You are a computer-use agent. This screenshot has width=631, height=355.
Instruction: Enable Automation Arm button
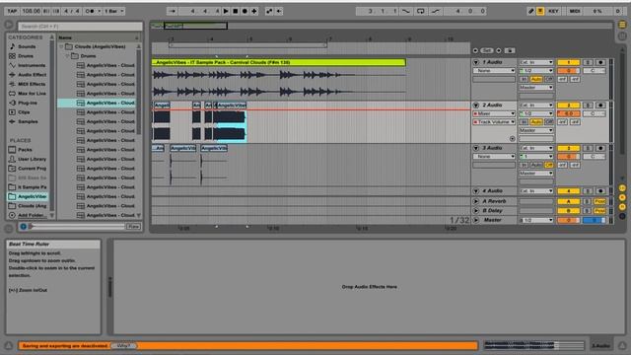pos(269,11)
